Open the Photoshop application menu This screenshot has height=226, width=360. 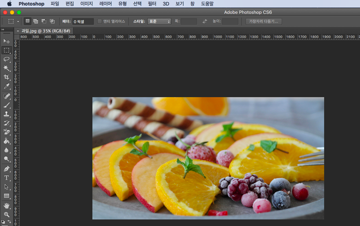coord(31,4)
